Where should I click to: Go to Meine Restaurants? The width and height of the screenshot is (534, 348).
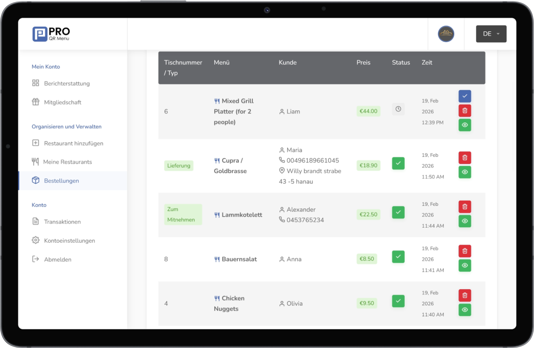(x=67, y=162)
